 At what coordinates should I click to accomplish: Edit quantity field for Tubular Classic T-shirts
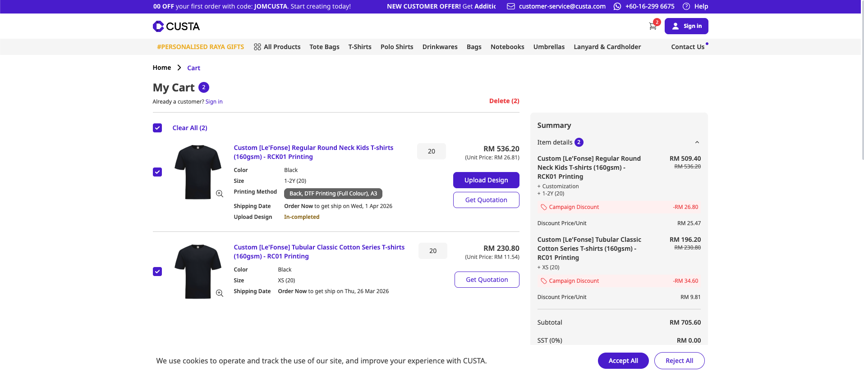click(x=433, y=251)
